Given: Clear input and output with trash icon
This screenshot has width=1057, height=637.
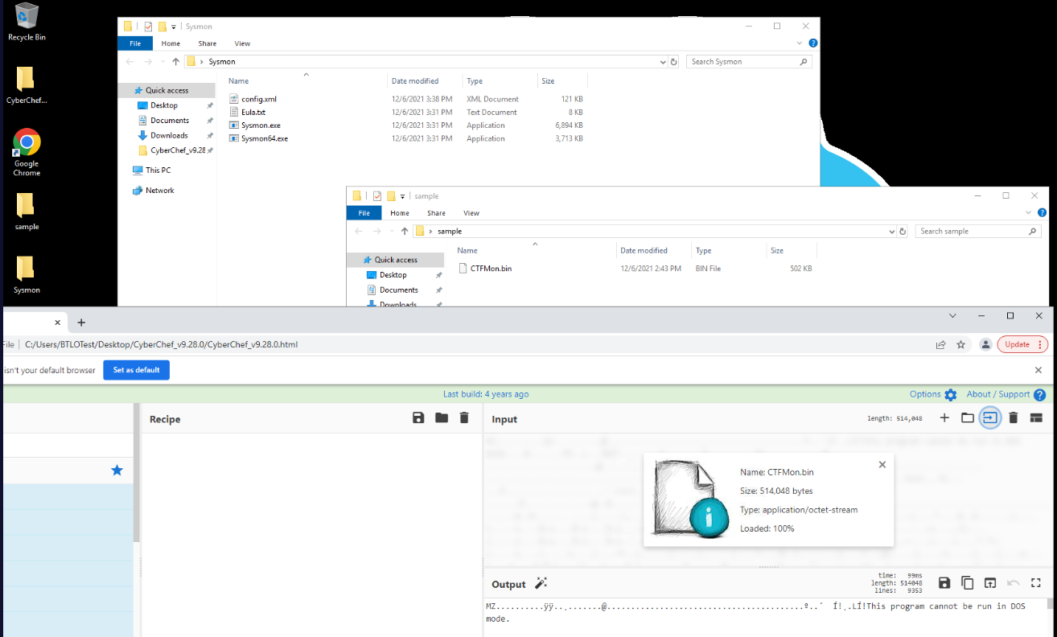Looking at the screenshot, I should click(x=1014, y=417).
